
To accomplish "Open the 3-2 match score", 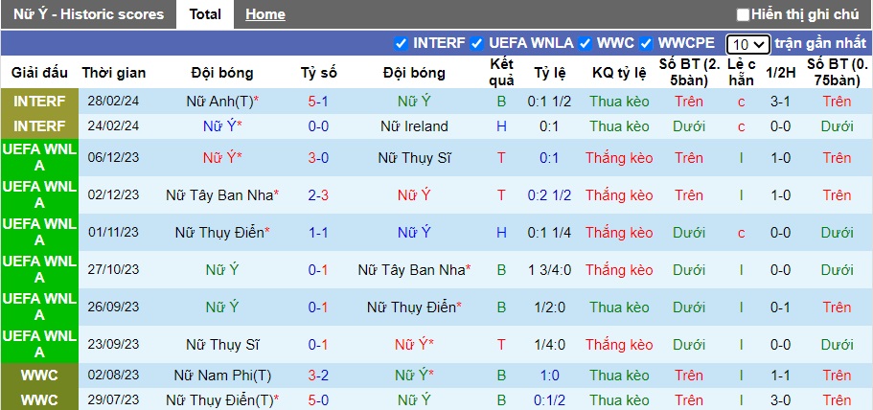I will (x=319, y=376).
